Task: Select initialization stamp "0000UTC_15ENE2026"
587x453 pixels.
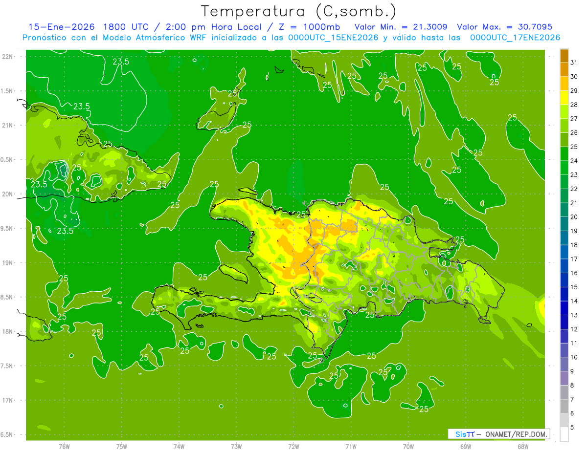Action: [334, 38]
